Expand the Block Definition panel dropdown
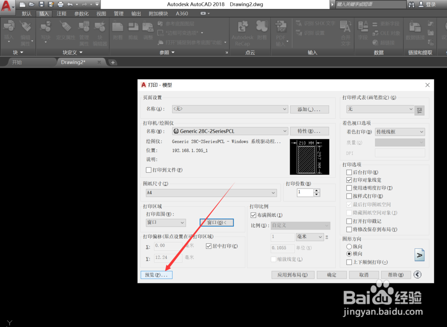This screenshot has height=327, width=447. [x=72, y=52]
